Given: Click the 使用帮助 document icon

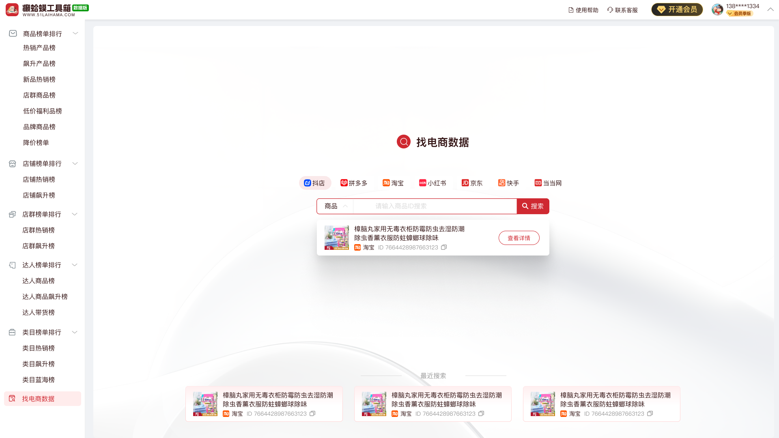Looking at the screenshot, I should [571, 10].
